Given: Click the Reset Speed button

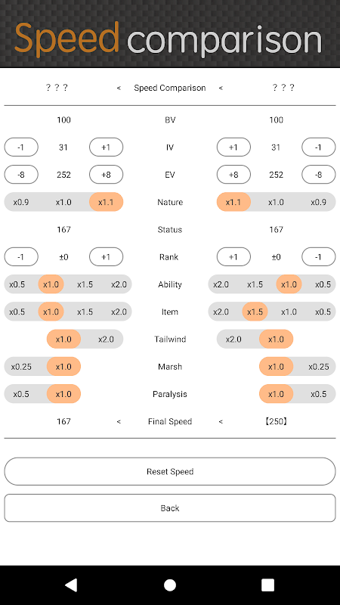Looking at the screenshot, I should pyautogui.click(x=170, y=471).
